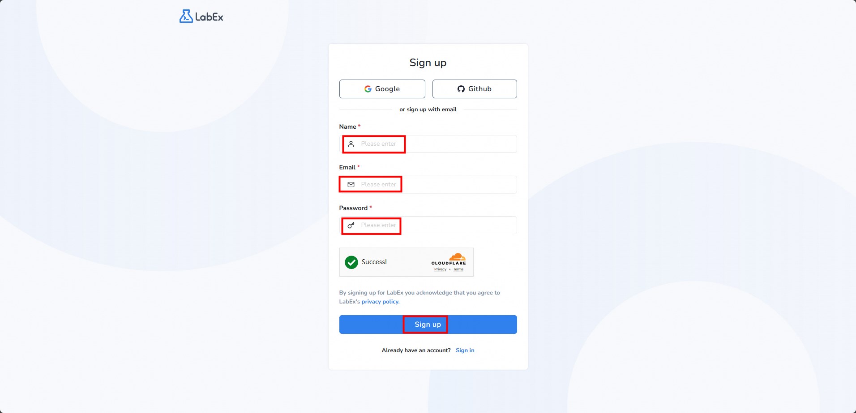Screen dimensions: 856x413
Task: Follow the Sign in link
Action: click(x=465, y=350)
